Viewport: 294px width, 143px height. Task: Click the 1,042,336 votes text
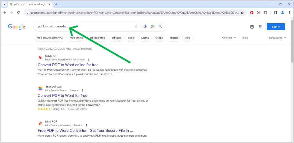click(x=77, y=109)
